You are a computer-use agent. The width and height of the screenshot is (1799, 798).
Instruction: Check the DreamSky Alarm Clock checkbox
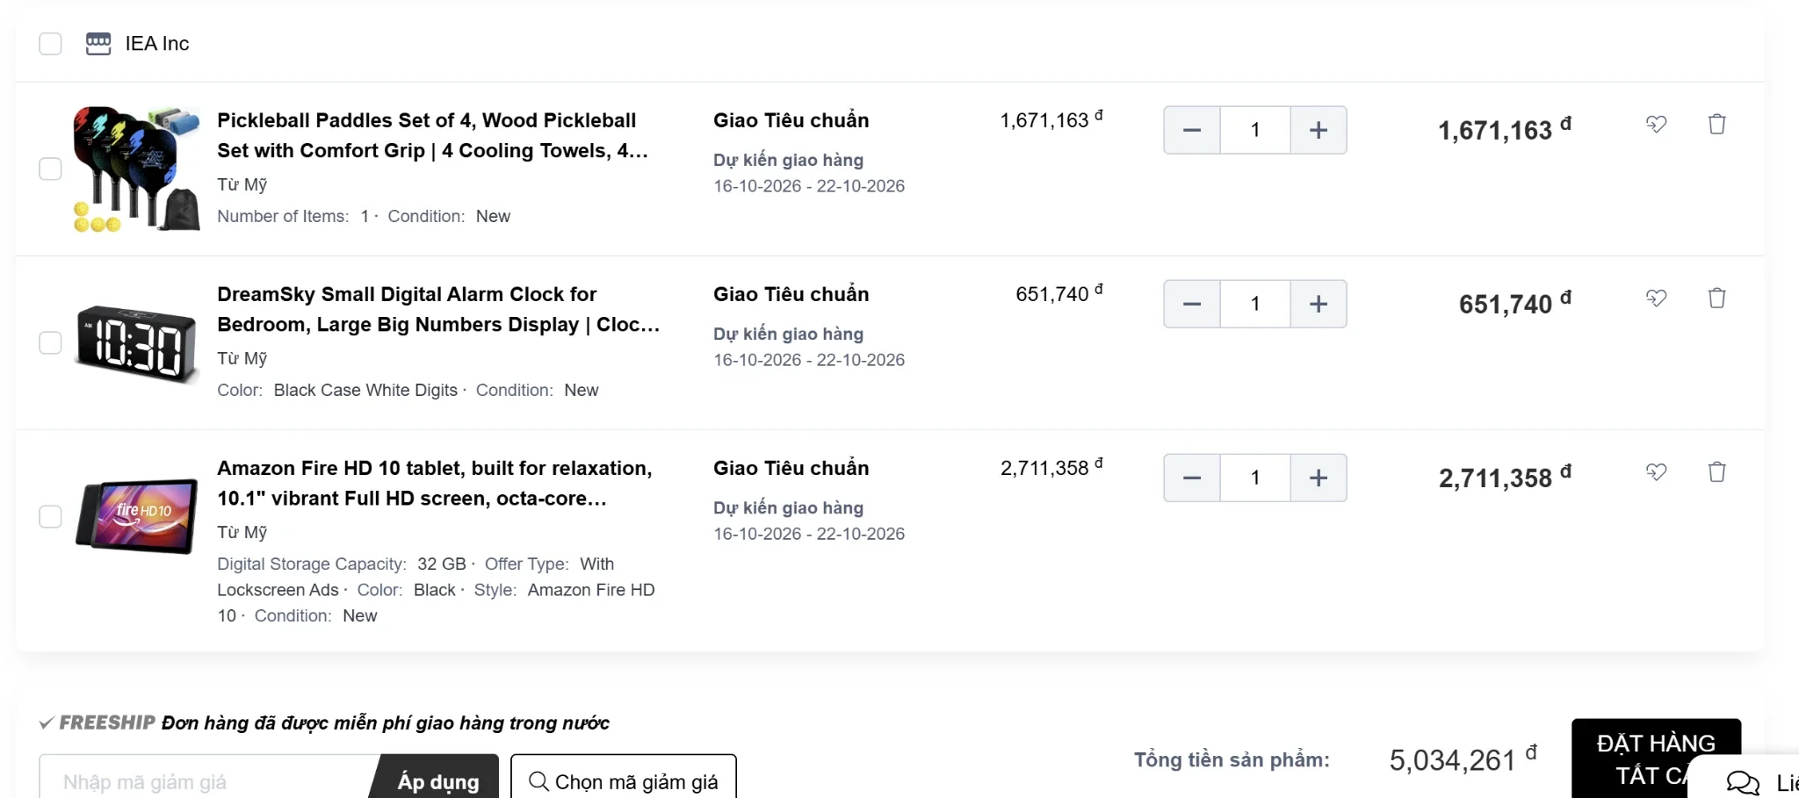coord(50,342)
